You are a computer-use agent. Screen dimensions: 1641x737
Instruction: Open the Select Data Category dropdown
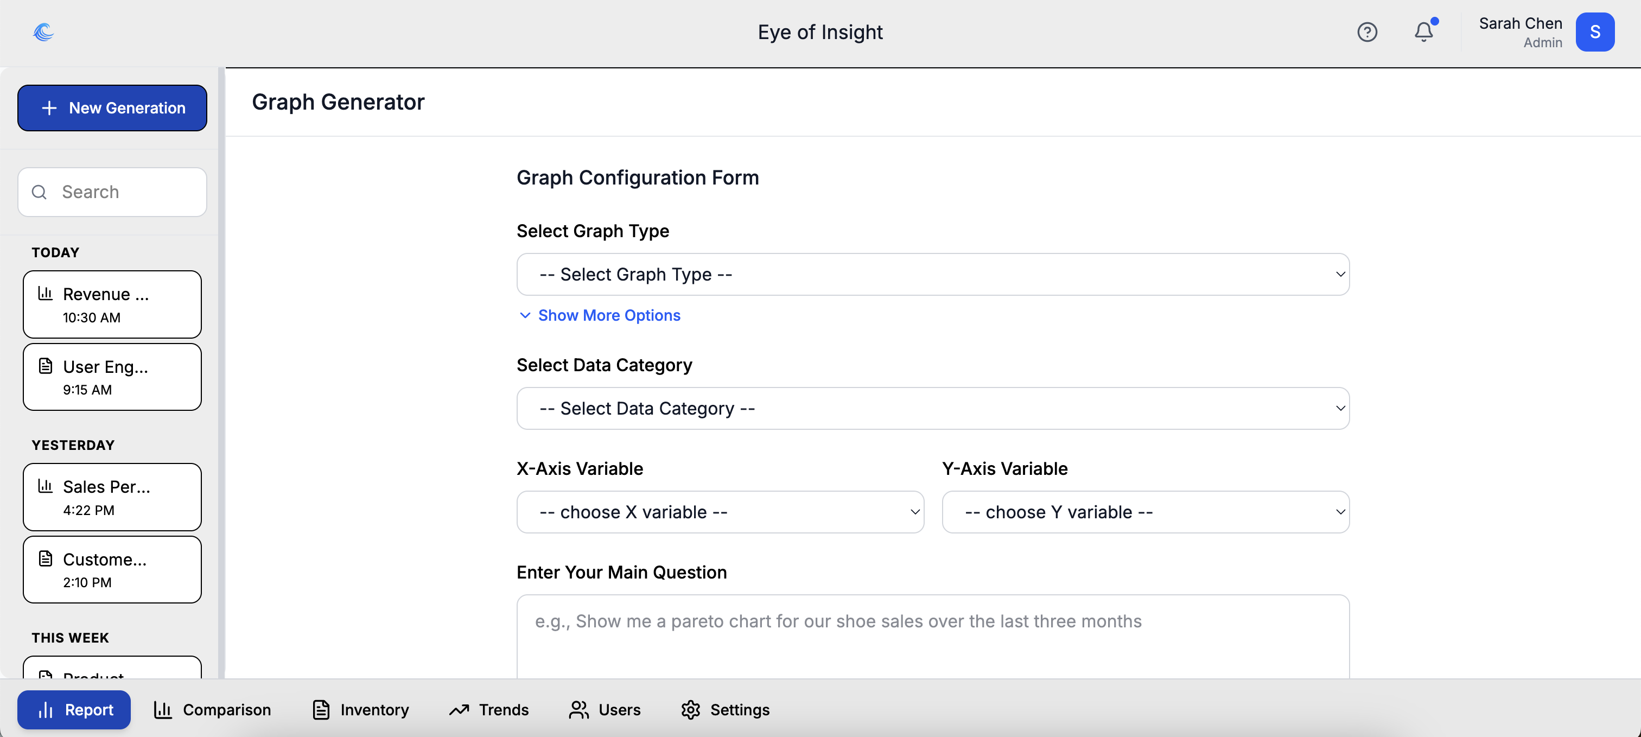coord(933,408)
